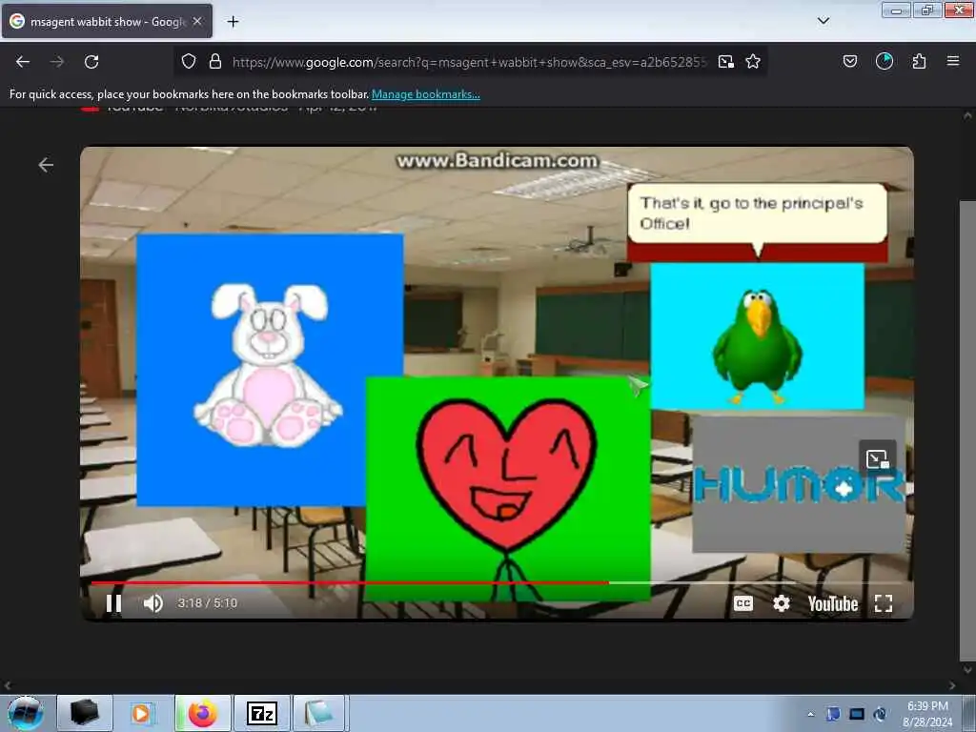
Task: Click scrollbar down arrow
Action: click(x=967, y=670)
